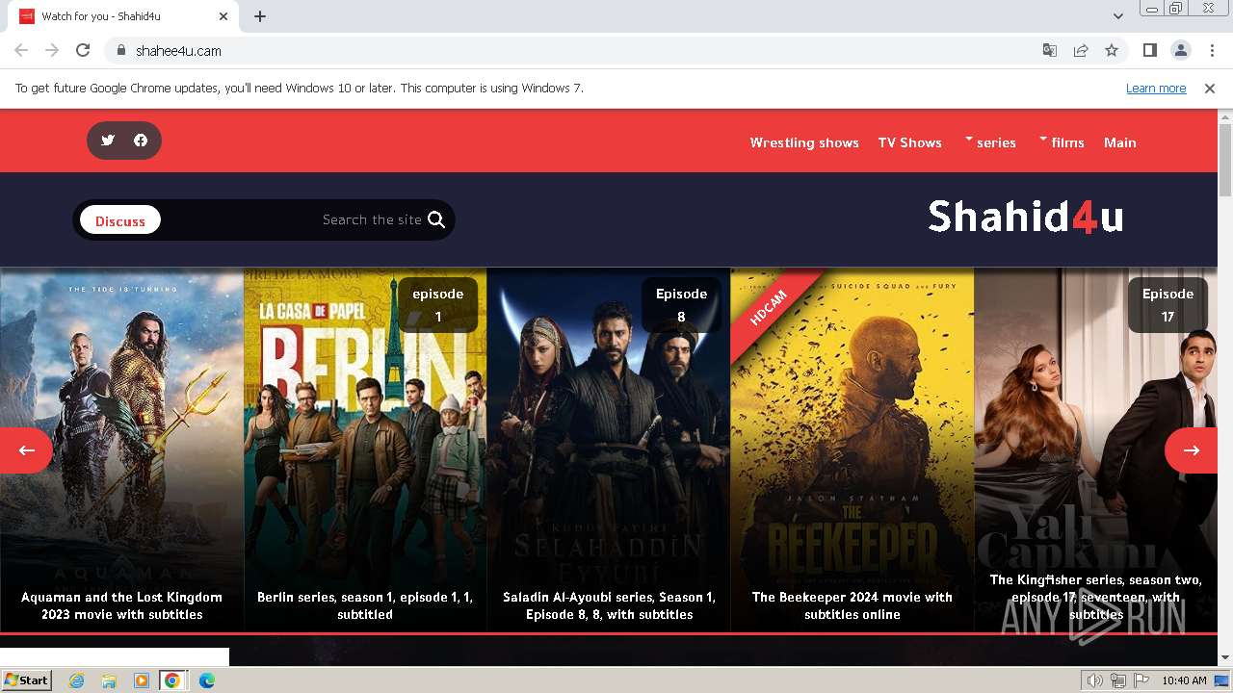Close the Shahid4u tab
1233x693 pixels.
tap(223, 16)
